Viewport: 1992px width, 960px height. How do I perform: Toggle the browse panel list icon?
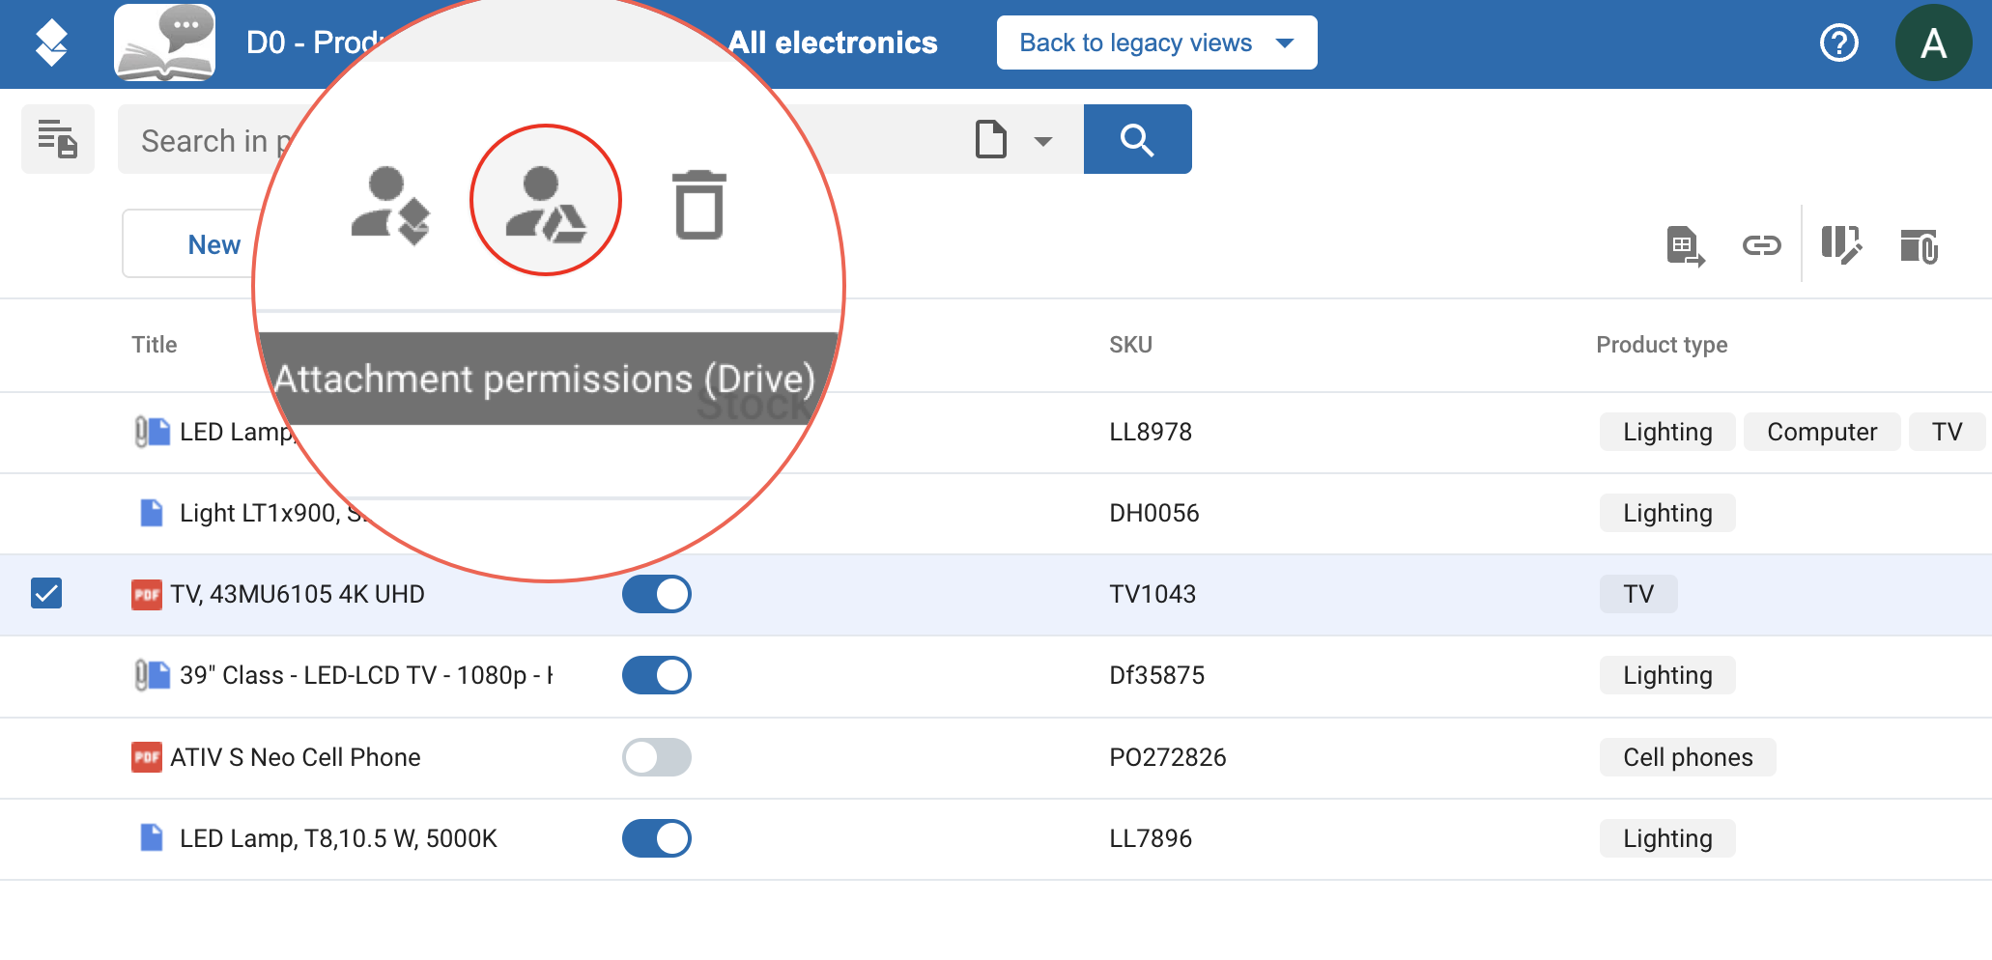[58, 139]
